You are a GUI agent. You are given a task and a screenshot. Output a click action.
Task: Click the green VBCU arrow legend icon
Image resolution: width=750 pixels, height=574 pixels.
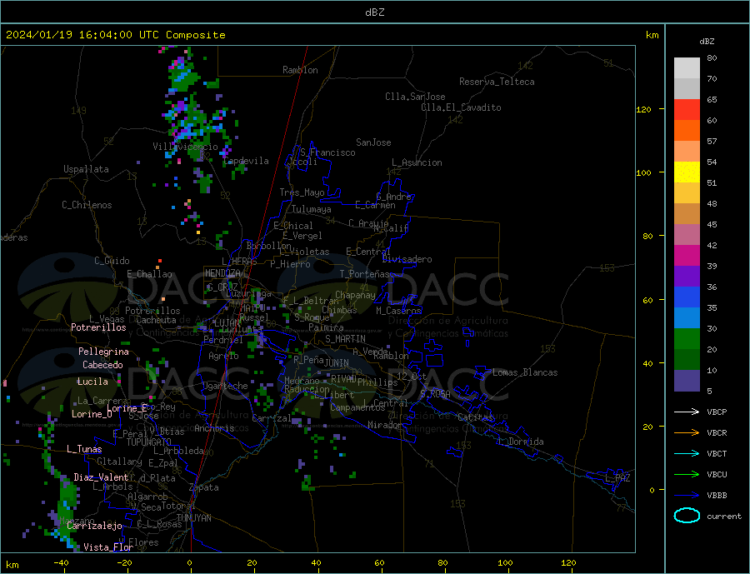(687, 474)
